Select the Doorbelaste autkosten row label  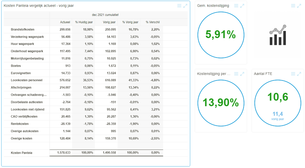[x=27, y=102]
